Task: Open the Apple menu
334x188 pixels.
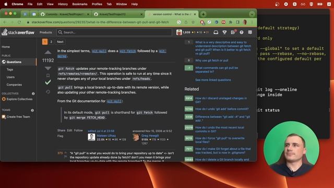Action: click(x=6, y=4)
